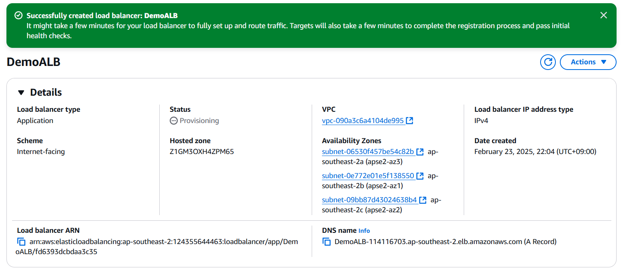Collapse the Details section
Image resolution: width=623 pixels, height=271 pixels.
[21, 92]
